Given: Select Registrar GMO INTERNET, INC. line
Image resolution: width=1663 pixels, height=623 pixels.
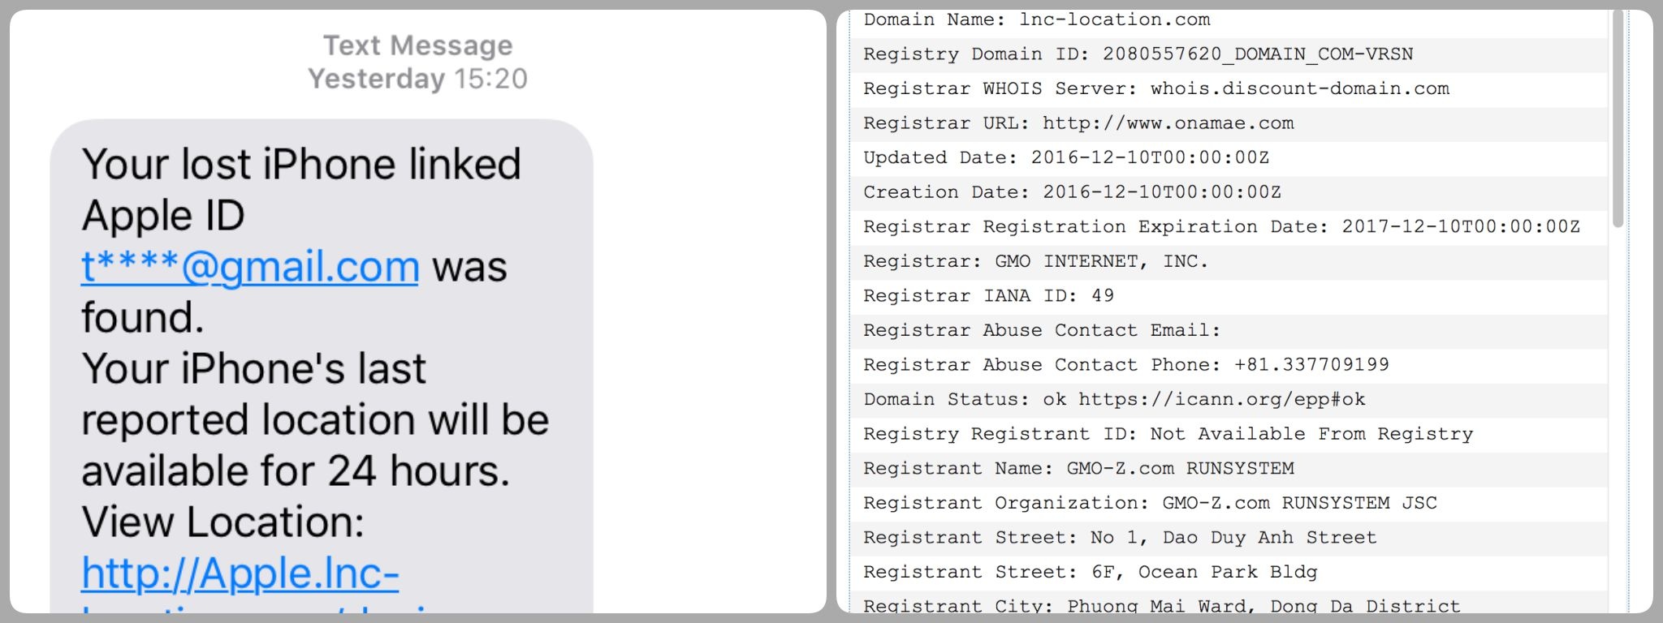Looking at the screenshot, I should [1035, 260].
